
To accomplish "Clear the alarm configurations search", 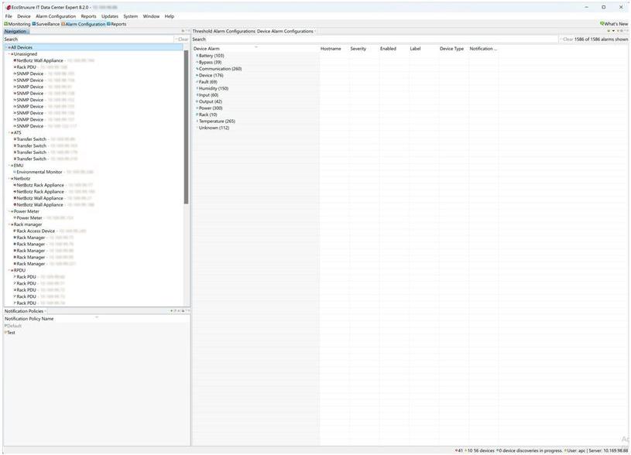I will click(567, 39).
